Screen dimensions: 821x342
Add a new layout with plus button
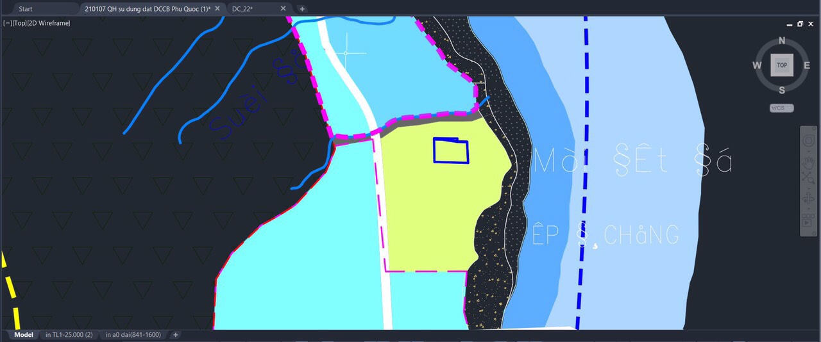click(175, 335)
